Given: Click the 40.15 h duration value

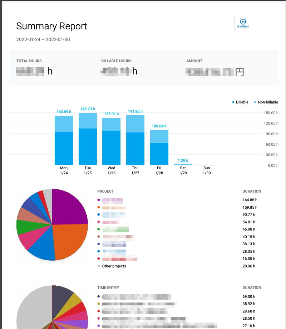Looking at the screenshot, I should 249,237.
